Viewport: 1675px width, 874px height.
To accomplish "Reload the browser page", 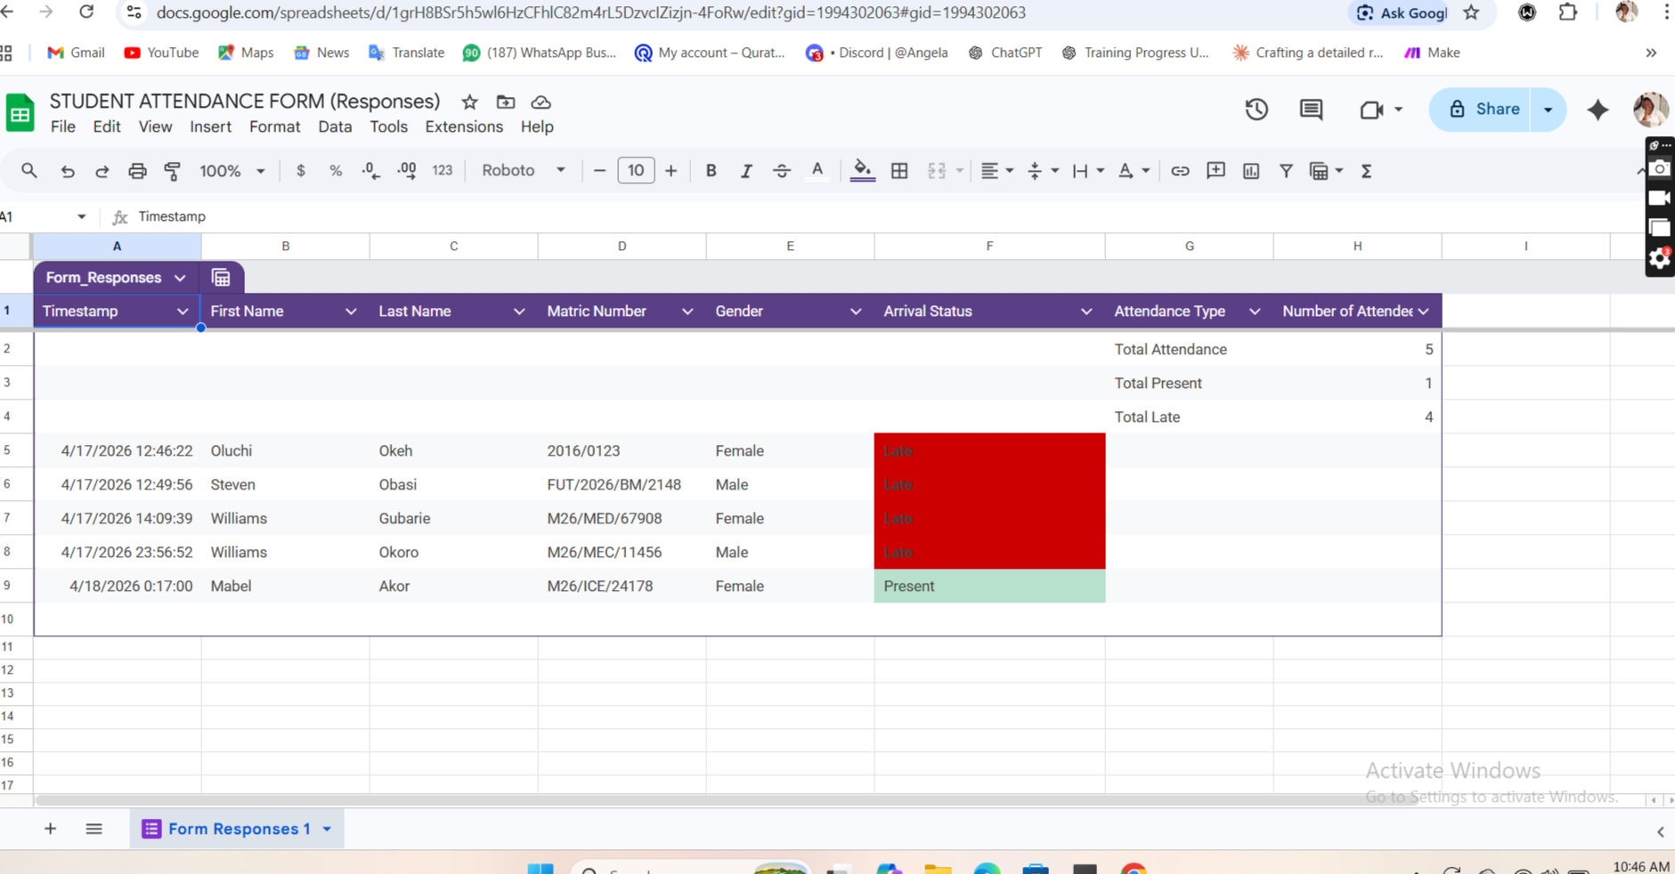I will (86, 12).
